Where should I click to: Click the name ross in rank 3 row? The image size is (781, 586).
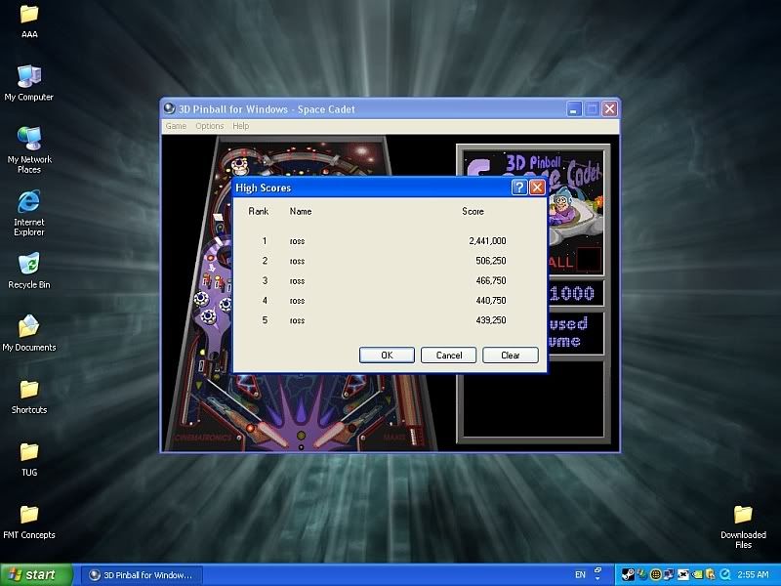[x=297, y=281]
